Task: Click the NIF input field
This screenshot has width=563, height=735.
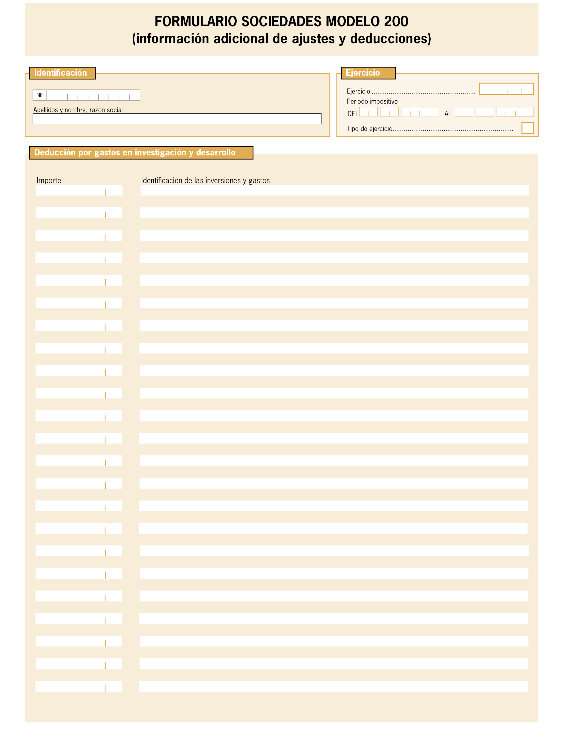Action: point(93,95)
